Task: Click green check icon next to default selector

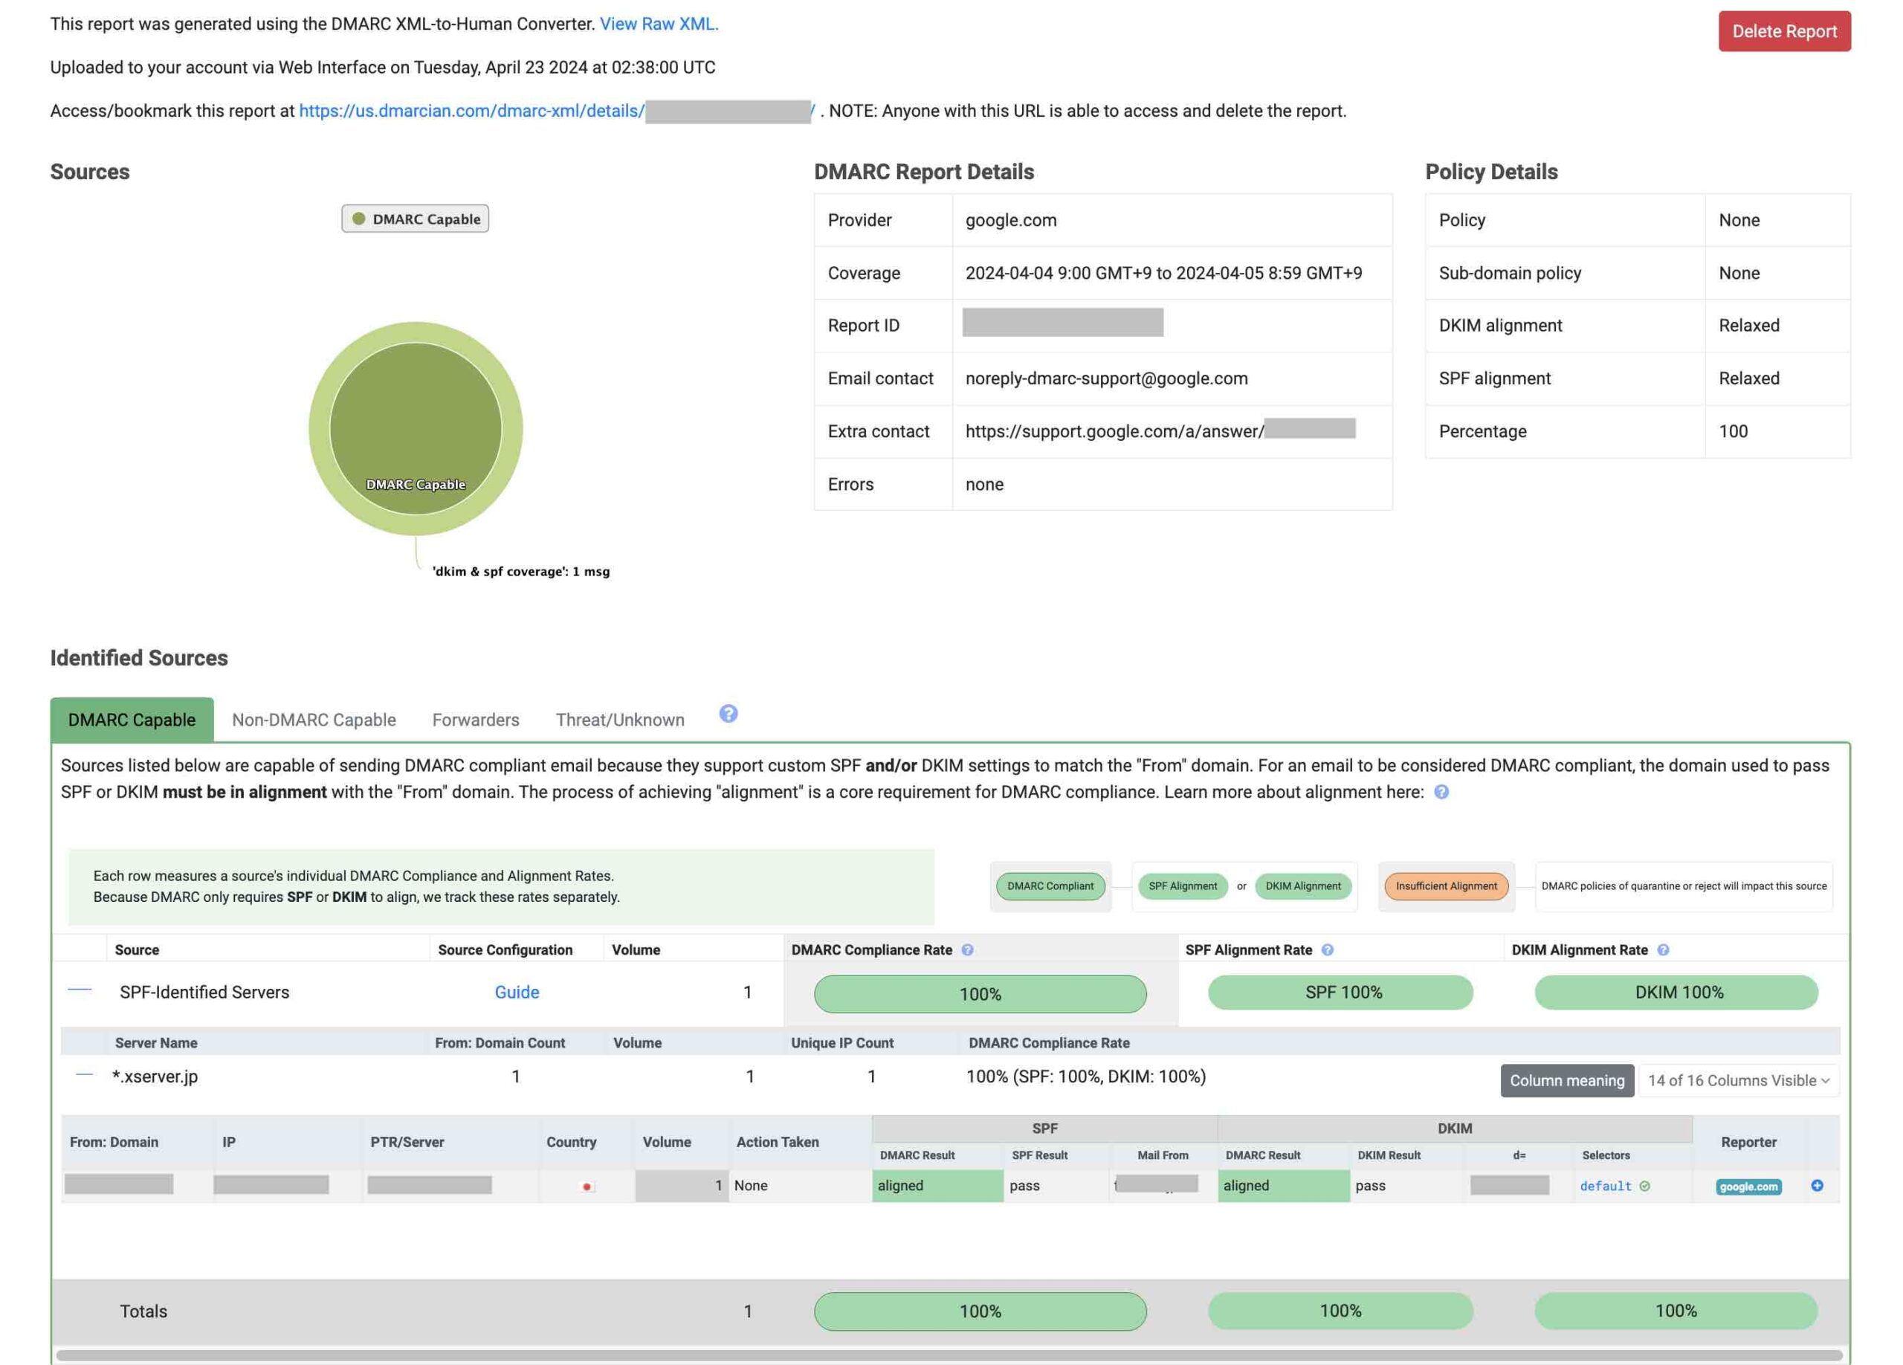Action: pos(1644,1187)
